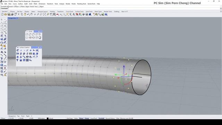Toggle Gumball in status bar
Screen dimensions: 222x125
click(x=101, y=118)
